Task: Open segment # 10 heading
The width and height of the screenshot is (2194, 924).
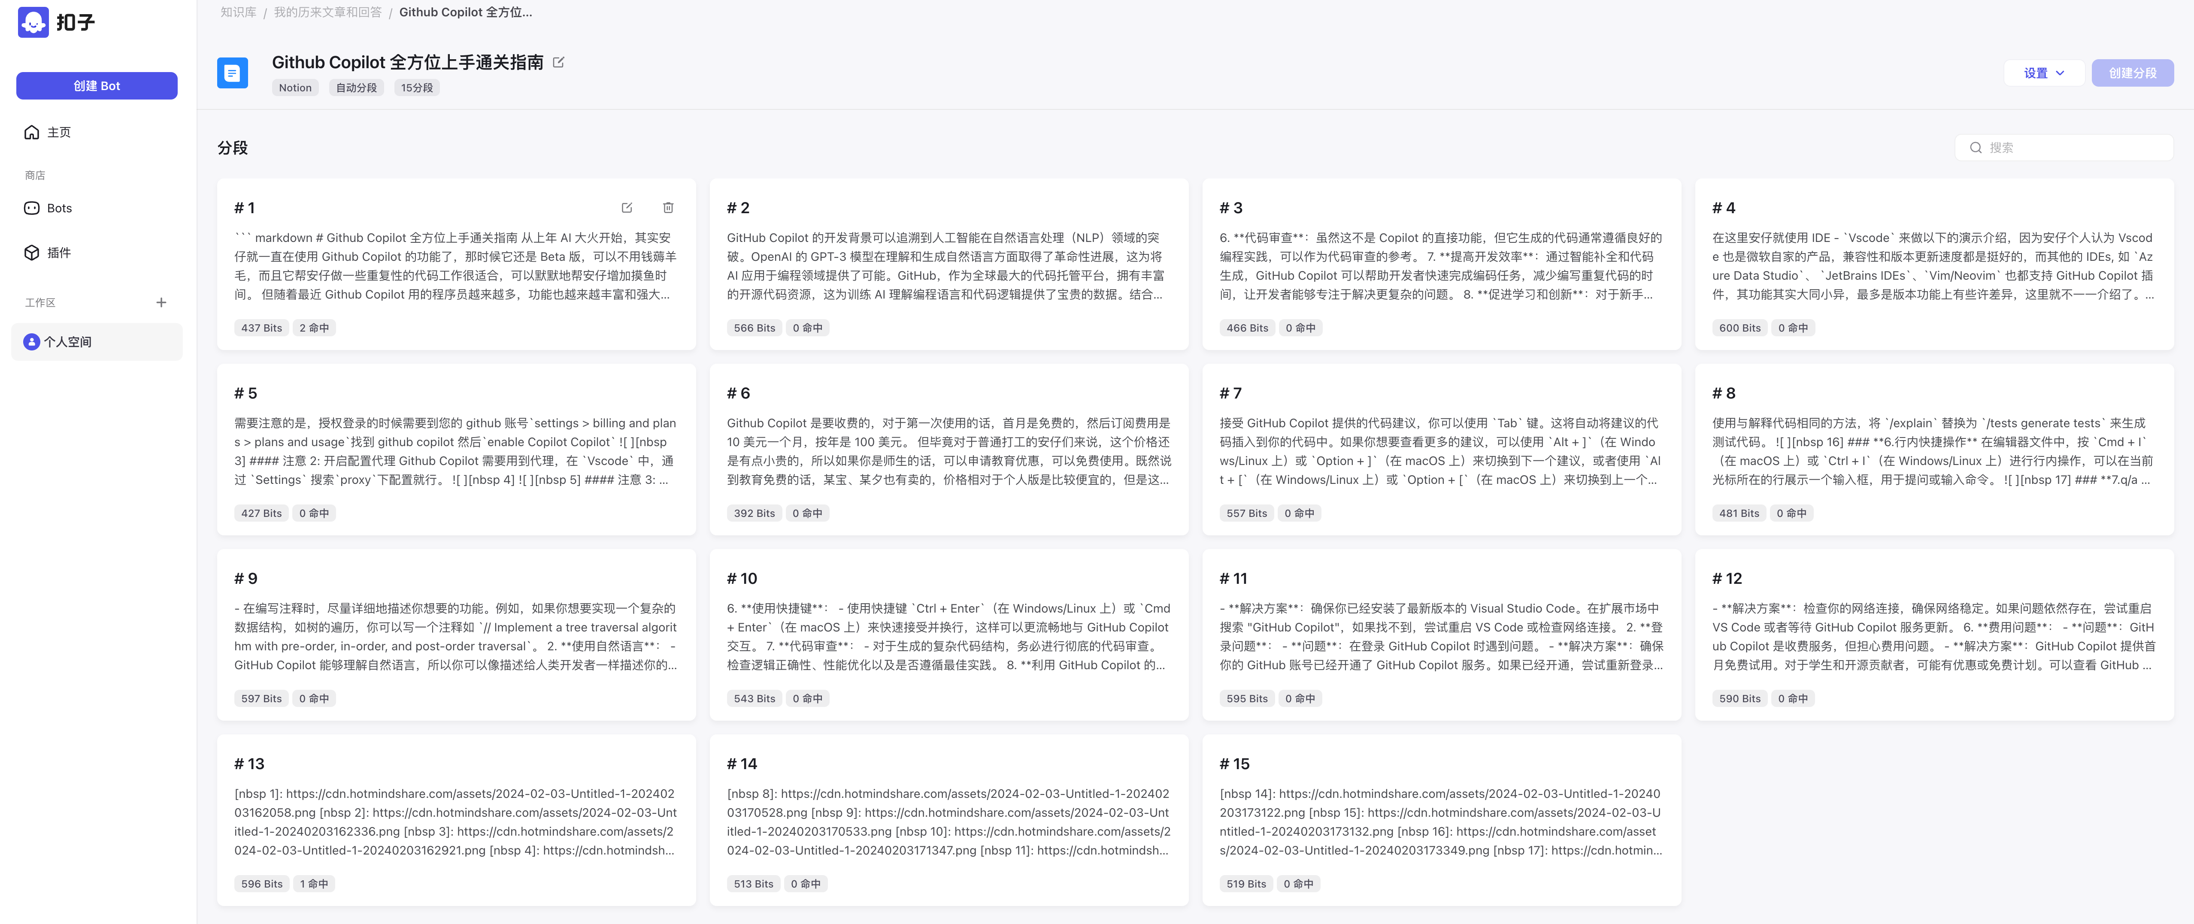Action: pyautogui.click(x=742, y=579)
